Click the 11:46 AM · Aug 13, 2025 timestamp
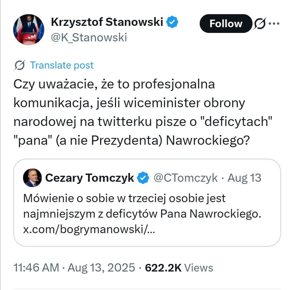 (x=74, y=268)
